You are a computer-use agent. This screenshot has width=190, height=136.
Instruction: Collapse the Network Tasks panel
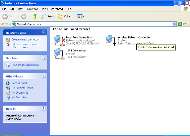tap(44, 32)
